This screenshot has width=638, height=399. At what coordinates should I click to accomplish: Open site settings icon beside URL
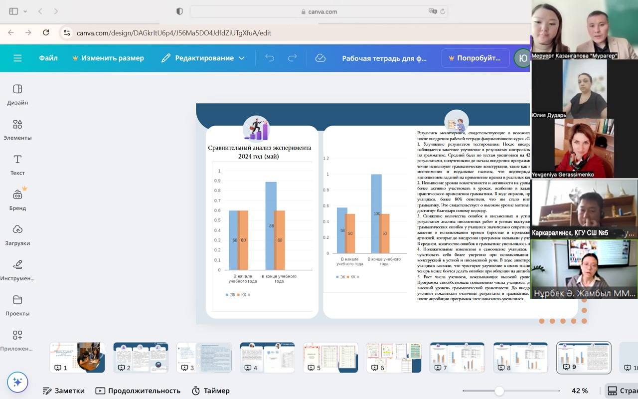tap(66, 33)
